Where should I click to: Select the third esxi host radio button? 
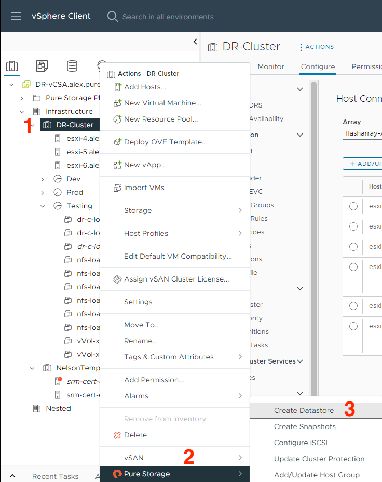click(x=353, y=247)
